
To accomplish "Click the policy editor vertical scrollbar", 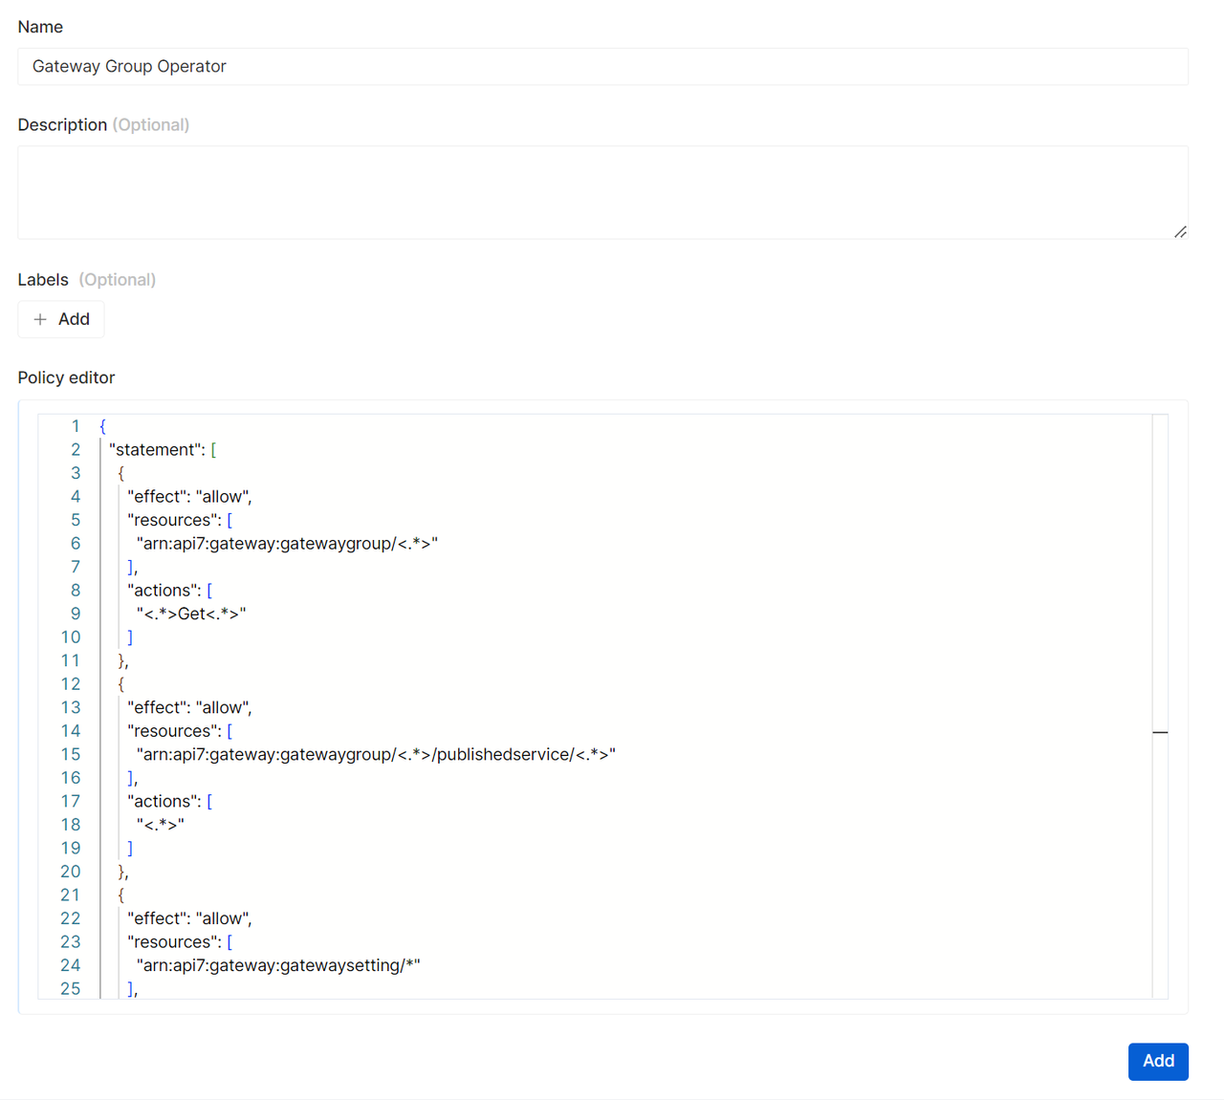I will pyautogui.click(x=1160, y=706).
